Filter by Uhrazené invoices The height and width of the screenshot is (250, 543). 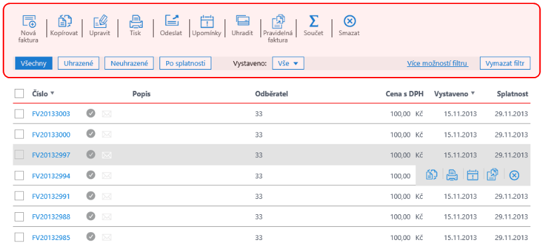coord(78,64)
